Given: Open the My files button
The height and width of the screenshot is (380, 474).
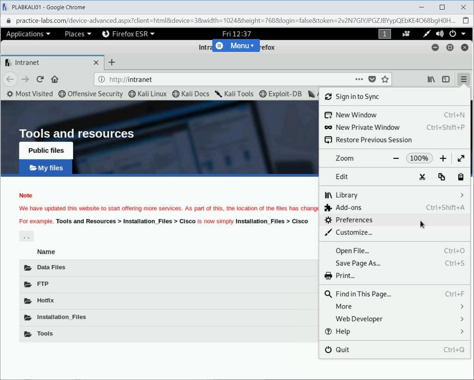Looking at the screenshot, I should pyautogui.click(x=46, y=168).
